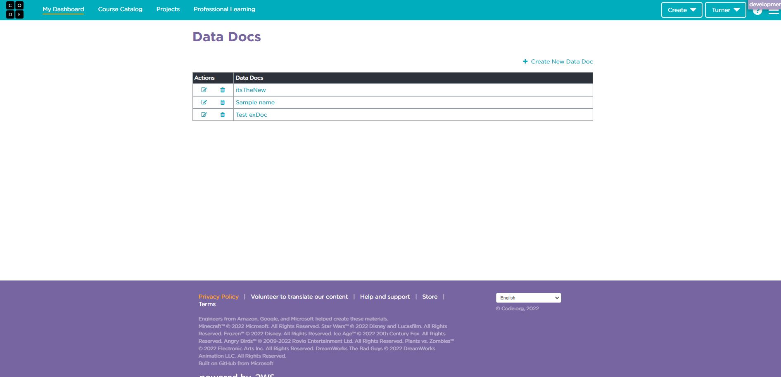
Task: Delete the itsTheNew data doc
Action: tap(223, 90)
